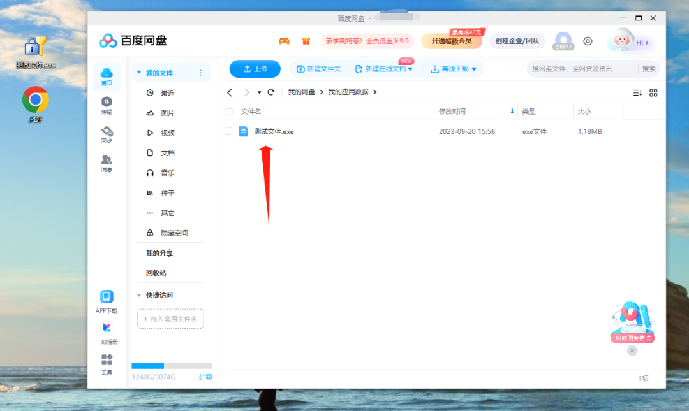Image resolution: width=689 pixels, height=411 pixels.
Task: Open the 测试文件.exe desktop shortcut
Action: (36, 52)
